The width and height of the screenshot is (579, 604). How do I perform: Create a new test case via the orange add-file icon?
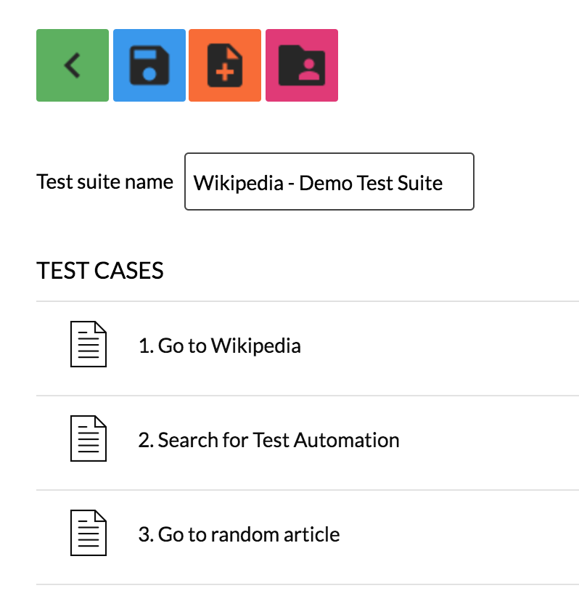225,65
